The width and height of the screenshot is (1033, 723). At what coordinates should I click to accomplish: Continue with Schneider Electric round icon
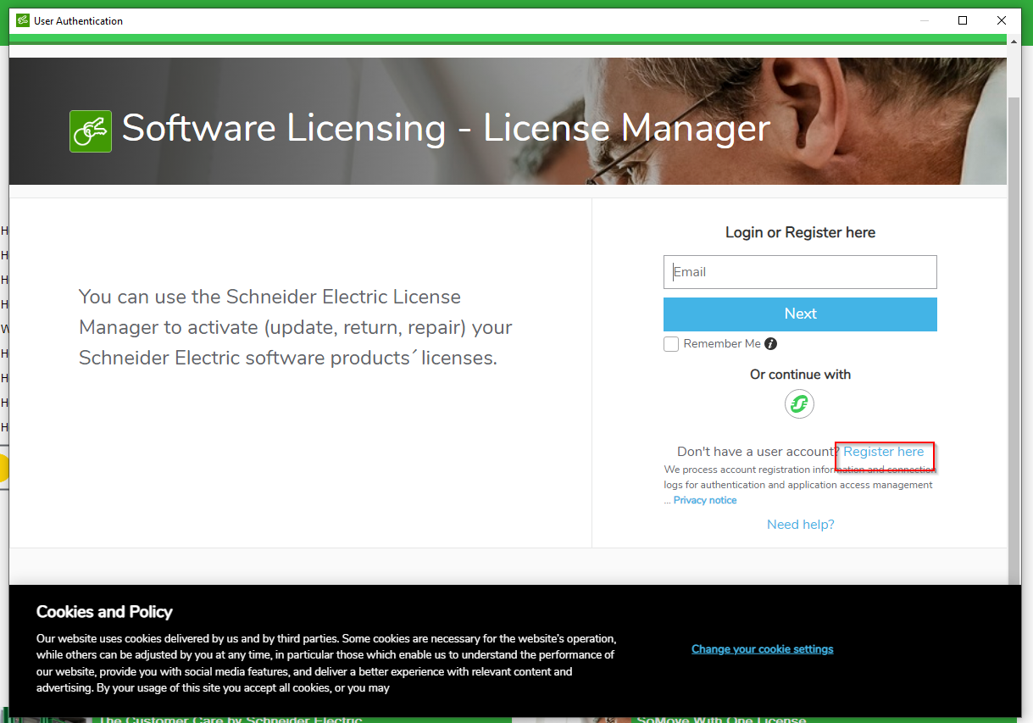(x=799, y=404)
